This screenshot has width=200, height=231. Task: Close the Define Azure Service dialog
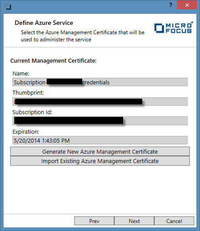[x=187, y=5]
